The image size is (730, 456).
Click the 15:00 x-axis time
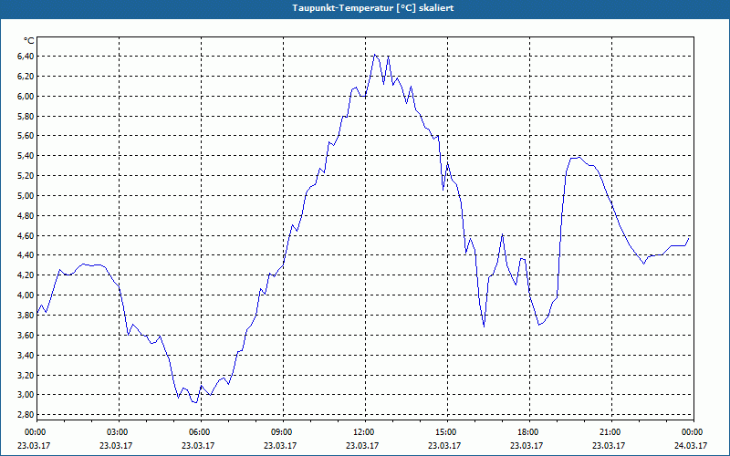tap(447, 432)
